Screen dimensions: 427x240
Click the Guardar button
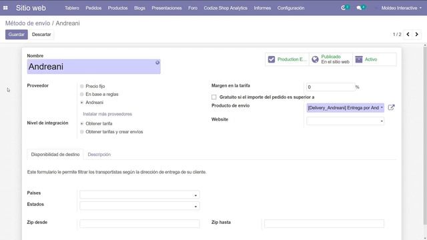(16, 35)
